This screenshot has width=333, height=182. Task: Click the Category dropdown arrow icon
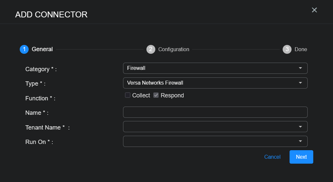(300, 68)
